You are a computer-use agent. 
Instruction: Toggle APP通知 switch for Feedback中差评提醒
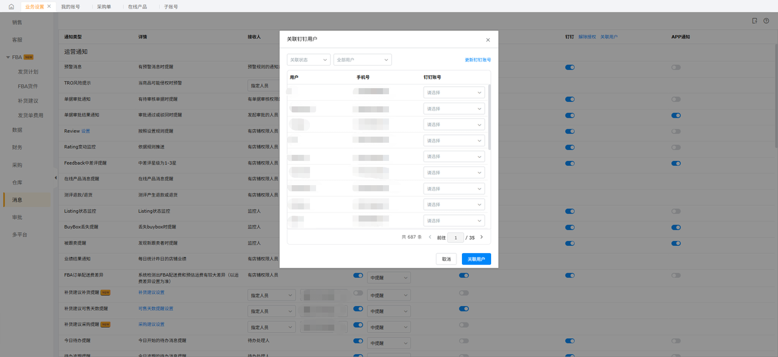676,163
